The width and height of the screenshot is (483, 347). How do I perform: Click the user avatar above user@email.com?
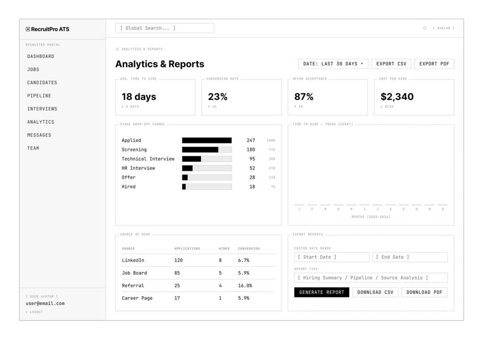[42, 296]
